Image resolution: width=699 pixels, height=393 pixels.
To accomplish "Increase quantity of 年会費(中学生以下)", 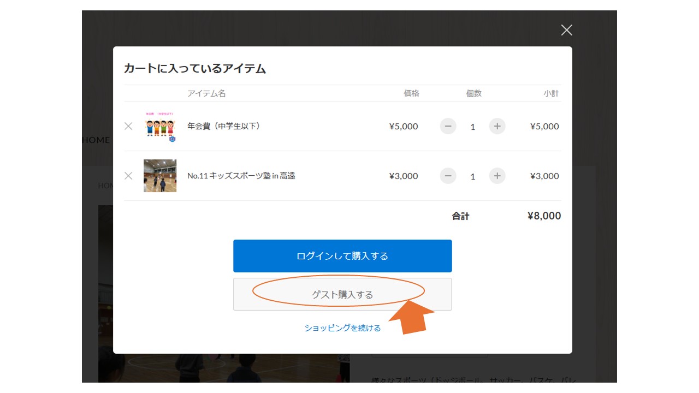I will (497, 126).
